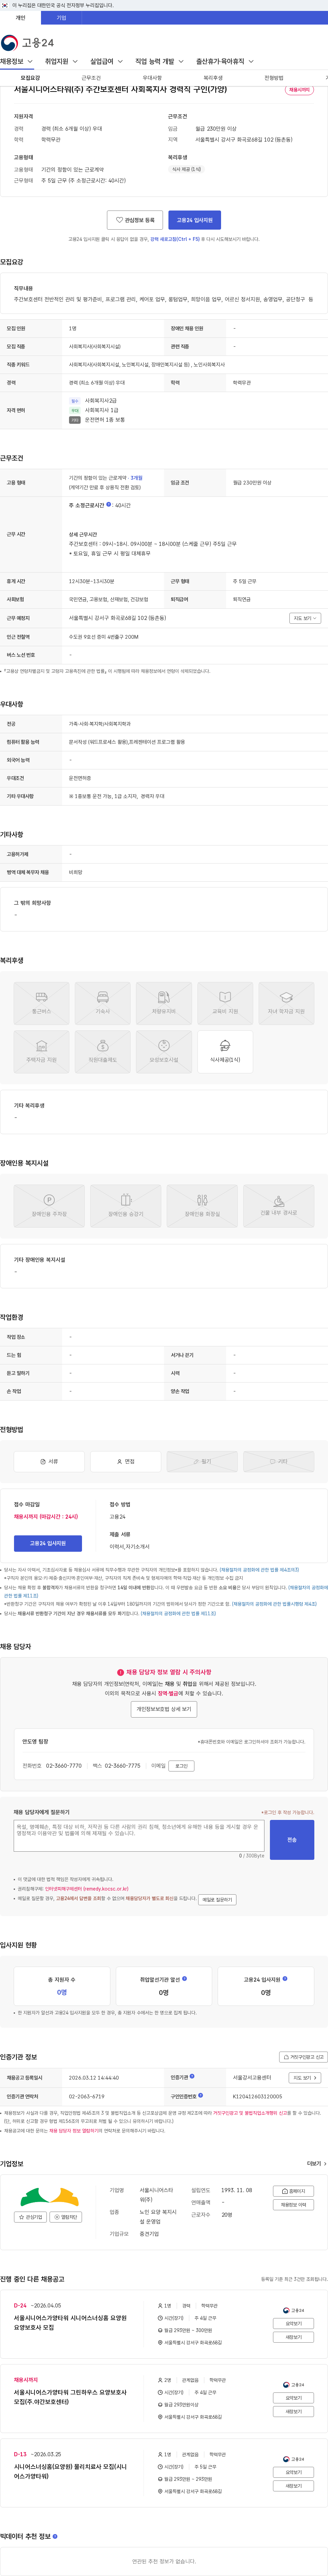
Task: Switch to the 기업 tab
Action: (x=61, y=18)
